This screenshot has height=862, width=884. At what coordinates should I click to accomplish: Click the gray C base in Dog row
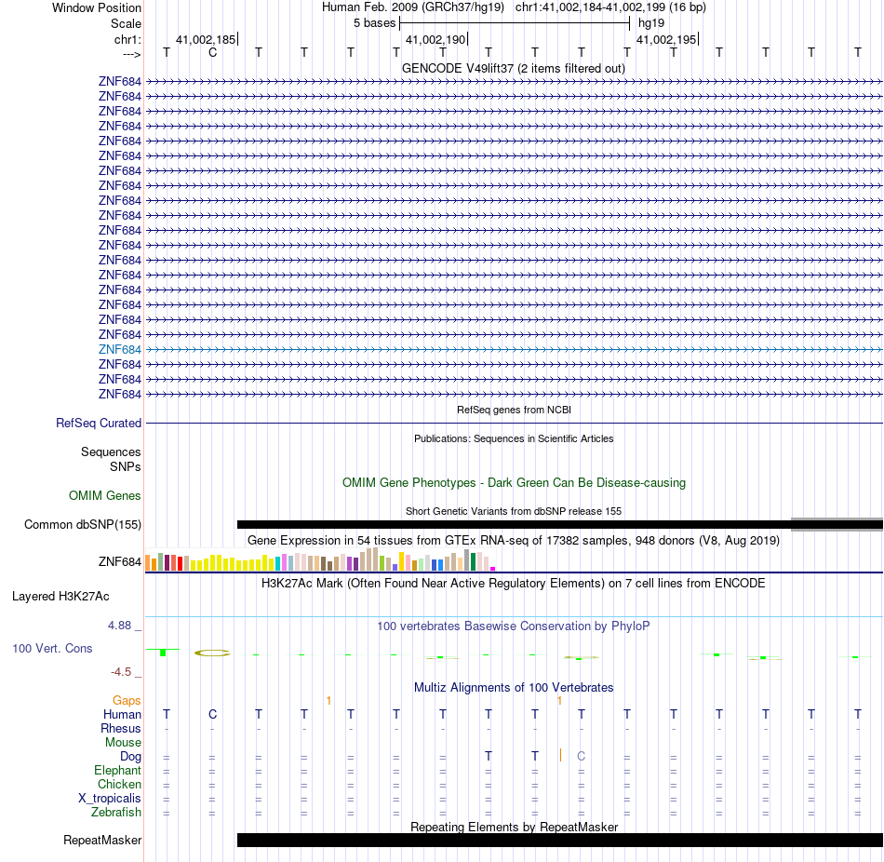pos(582,756)
